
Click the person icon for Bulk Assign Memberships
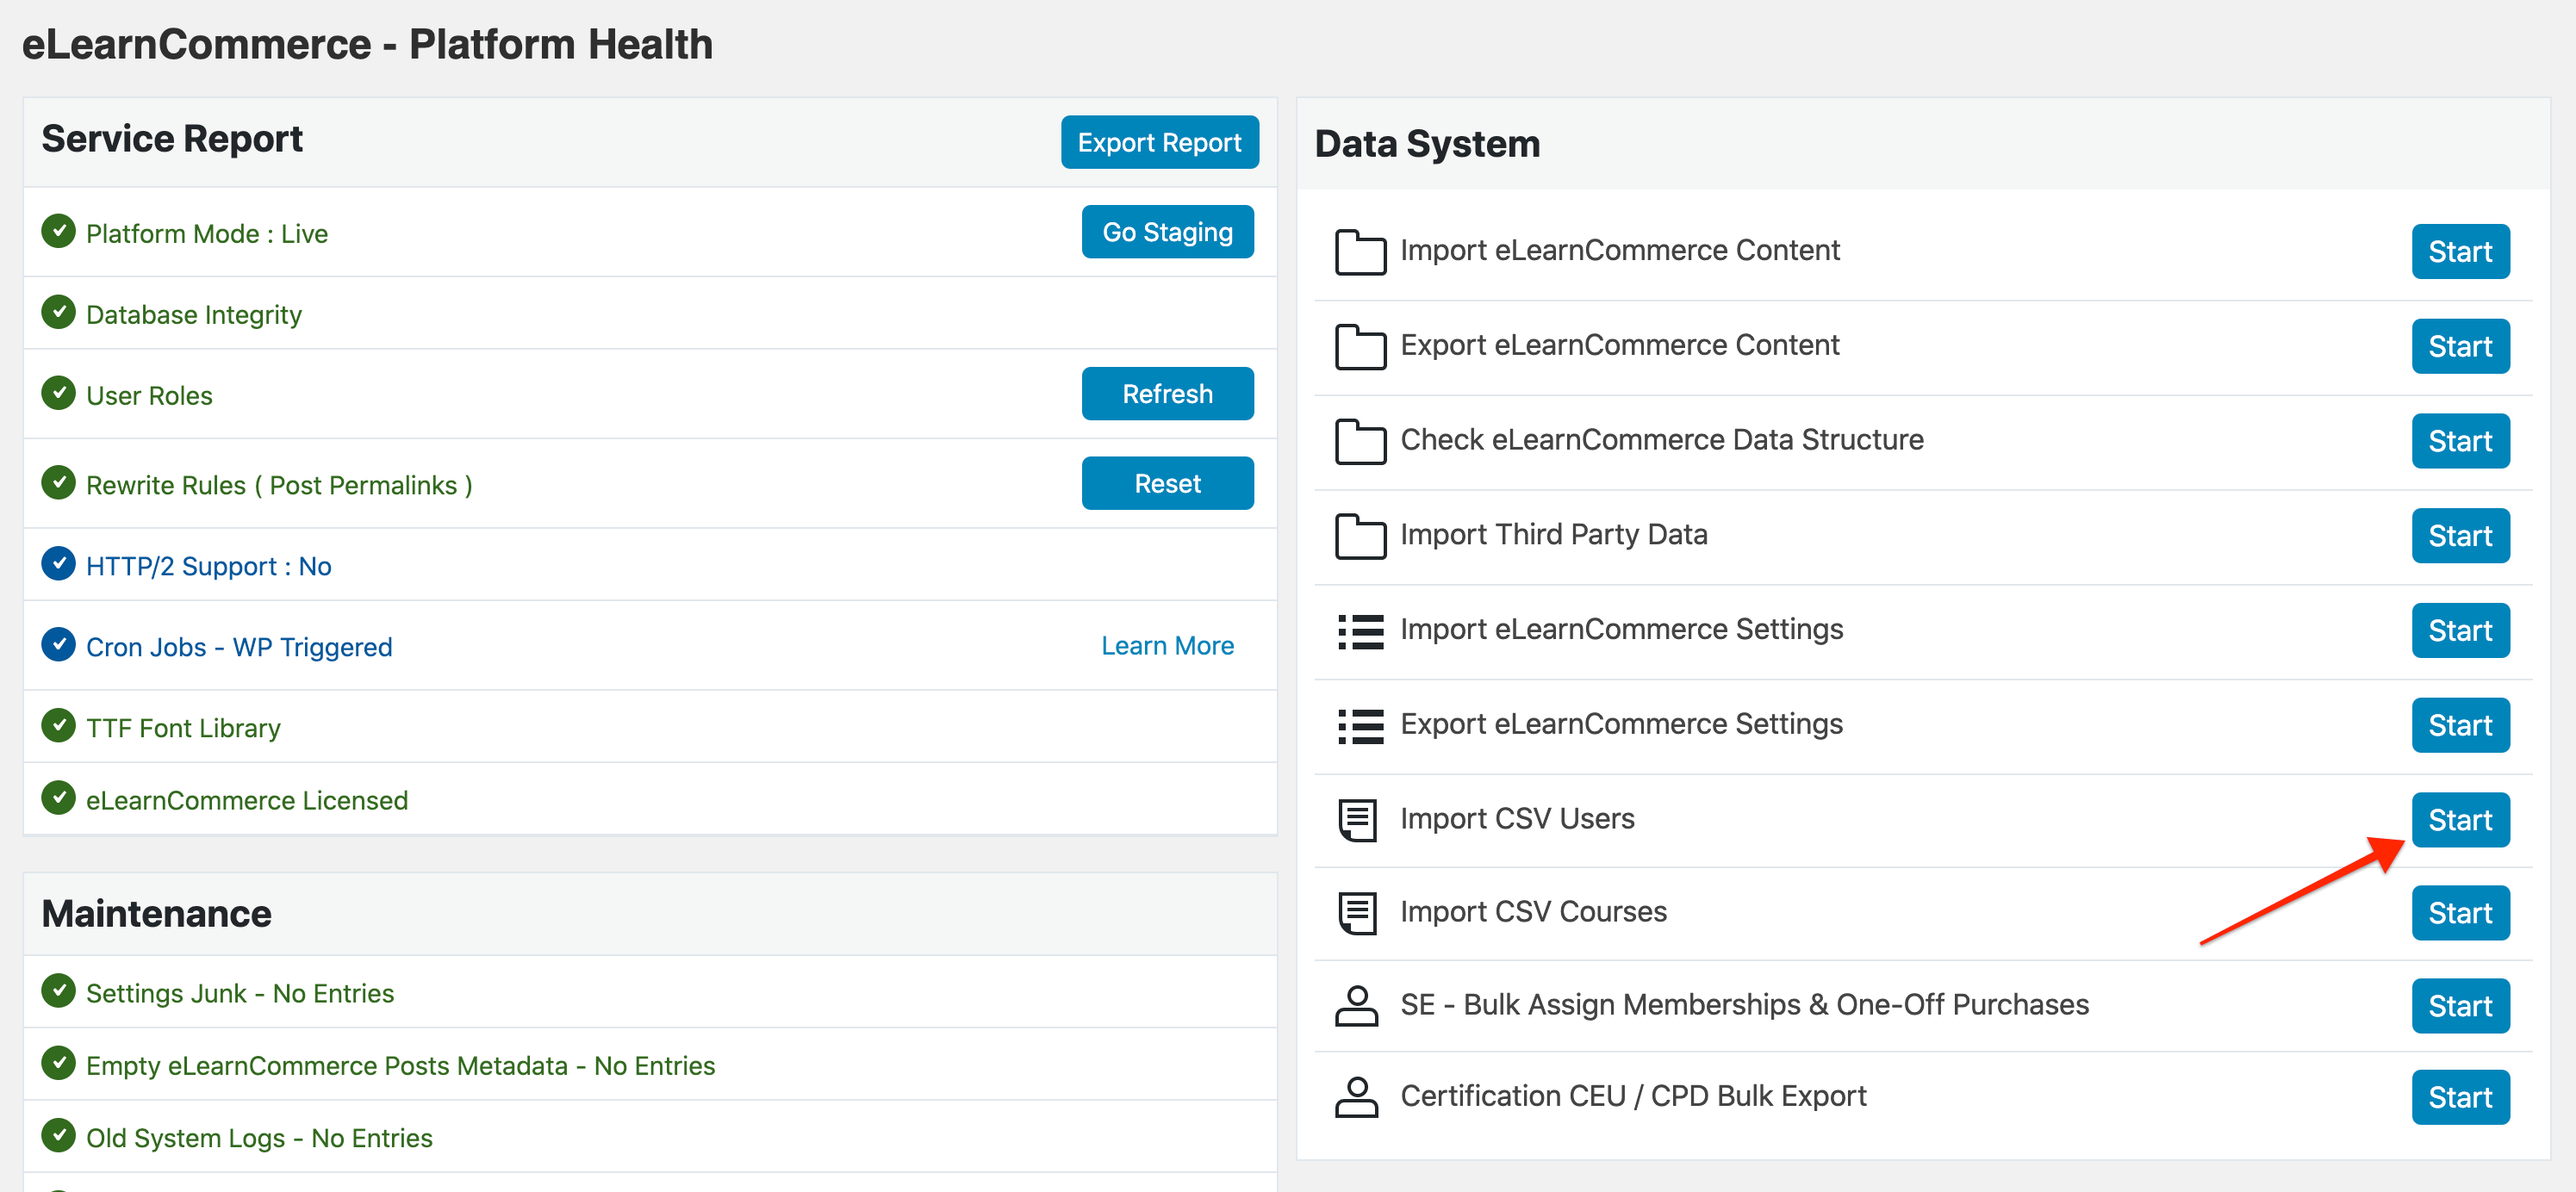click(x=1357, y=1005)
